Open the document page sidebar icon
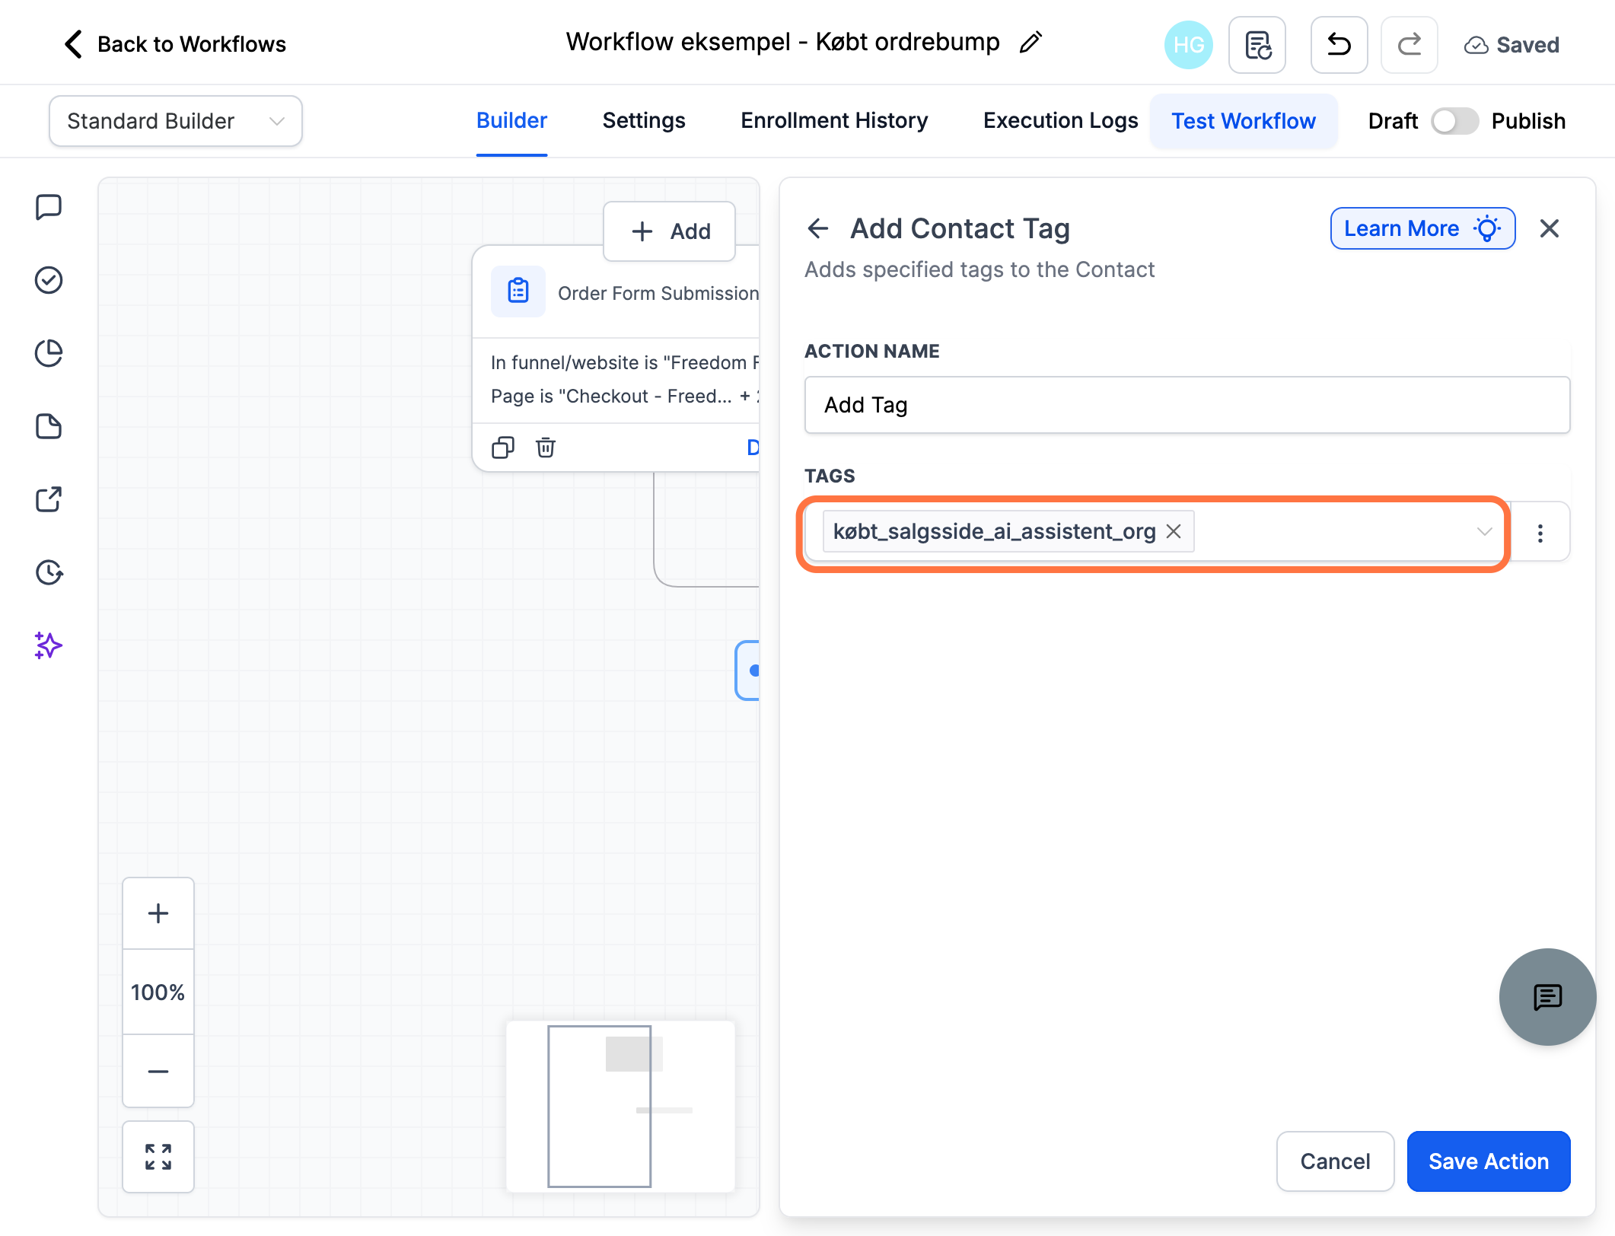The width and height of the screenshot is (1615, 1236). [49, 426]
